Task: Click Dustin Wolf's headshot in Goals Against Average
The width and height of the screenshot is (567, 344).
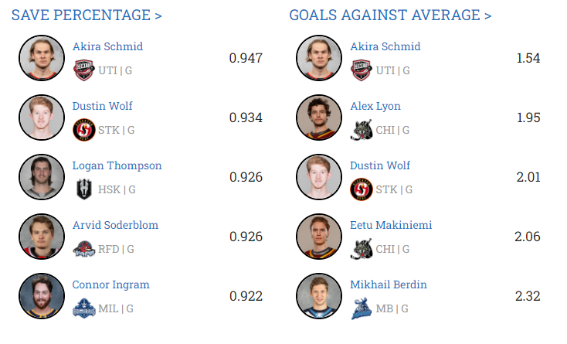Action: pyautogui.click(x=319, y=176)
